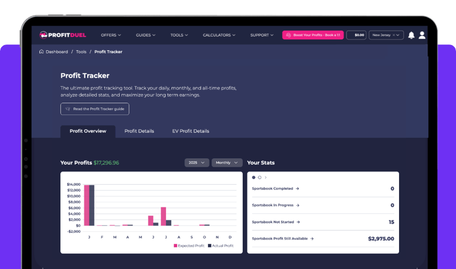Click the headset icon on Boost button
Screen dimensions: 456x269
pyautogui.click(x=288, y=35)
